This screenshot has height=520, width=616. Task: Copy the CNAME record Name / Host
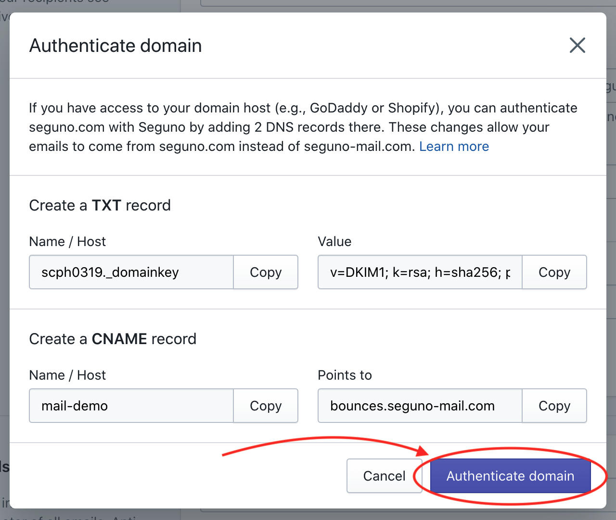click(266, 406)
